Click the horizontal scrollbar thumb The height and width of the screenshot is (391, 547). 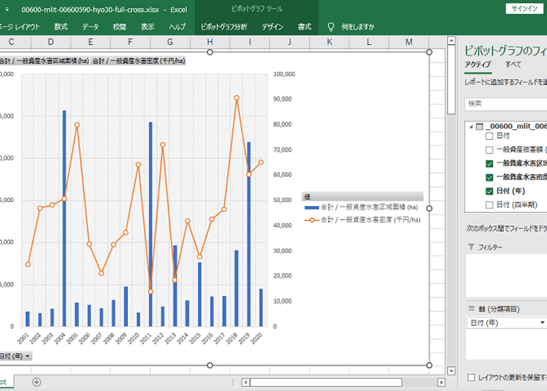coord(326,382)
